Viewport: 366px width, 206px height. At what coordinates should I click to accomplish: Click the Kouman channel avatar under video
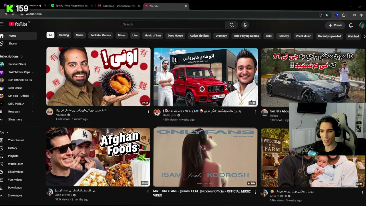coord(50,112)
